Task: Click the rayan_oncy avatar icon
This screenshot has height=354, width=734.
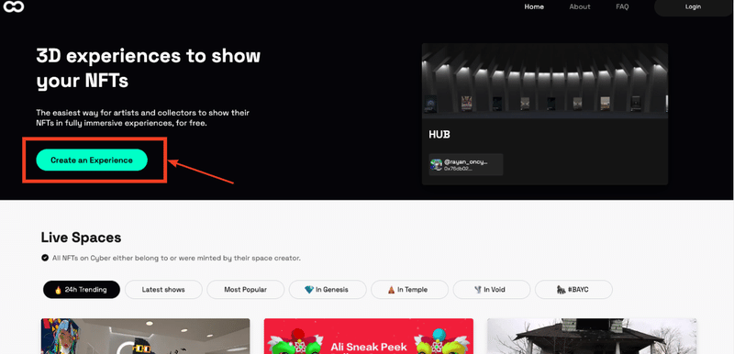Action: coord(437,164)
